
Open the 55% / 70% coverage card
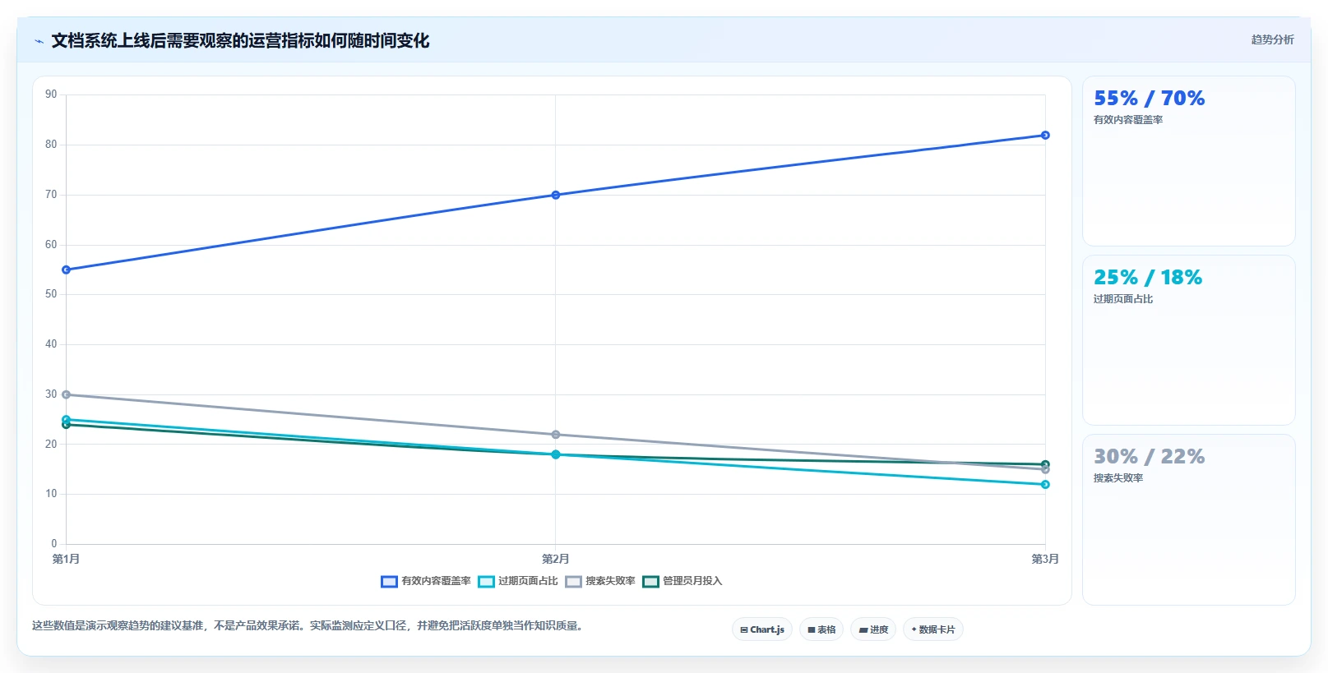click(x=1189, y=161)
